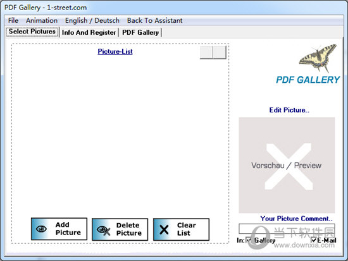Select the Select Pictures tab
The width and height of the screenshot is (348, 261).
click(32, 32)
